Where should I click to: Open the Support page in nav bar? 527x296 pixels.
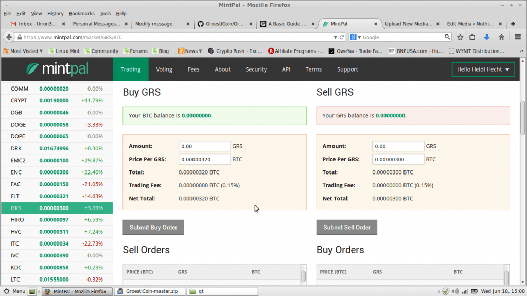[x=347, y=69]
